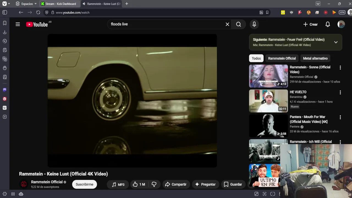Dislike the video
The height and width of the screenshot is (198, 352).
pos(154,185)
